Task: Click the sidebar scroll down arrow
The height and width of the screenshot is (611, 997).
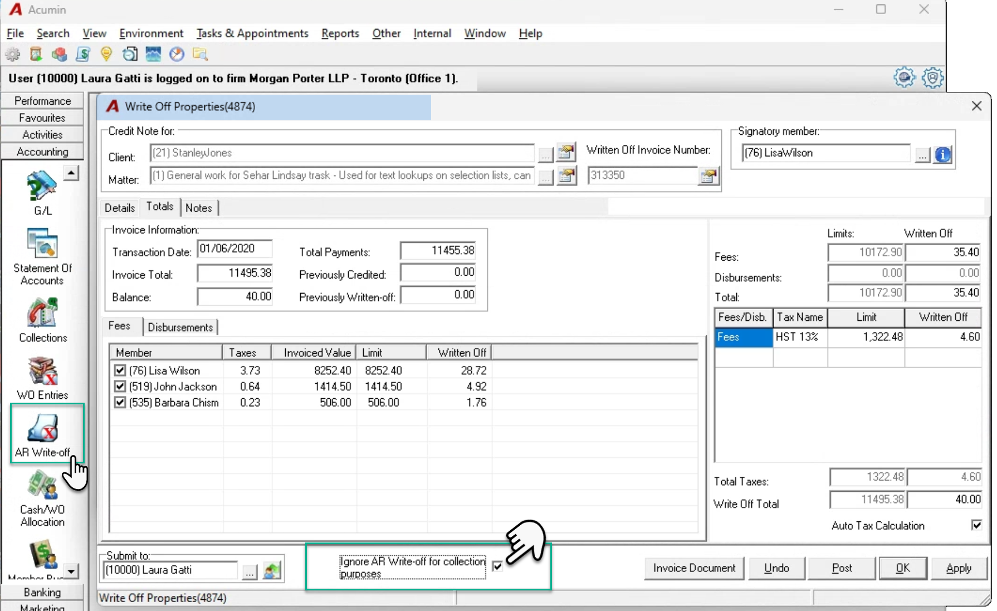Action: click(71, 571)
